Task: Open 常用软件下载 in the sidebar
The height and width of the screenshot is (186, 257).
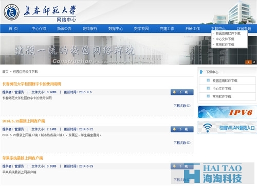Action: 222,96
